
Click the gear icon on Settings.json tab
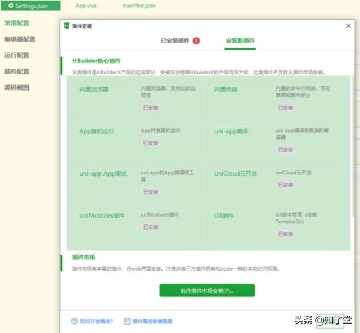[x=11, y=6]
